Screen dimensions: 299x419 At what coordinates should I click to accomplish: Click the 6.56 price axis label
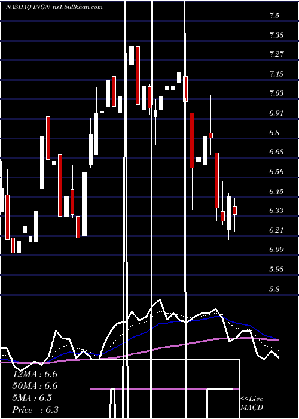[276, 171]
